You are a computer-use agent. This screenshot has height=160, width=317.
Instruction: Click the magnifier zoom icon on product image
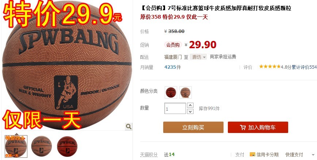[129, 127]
